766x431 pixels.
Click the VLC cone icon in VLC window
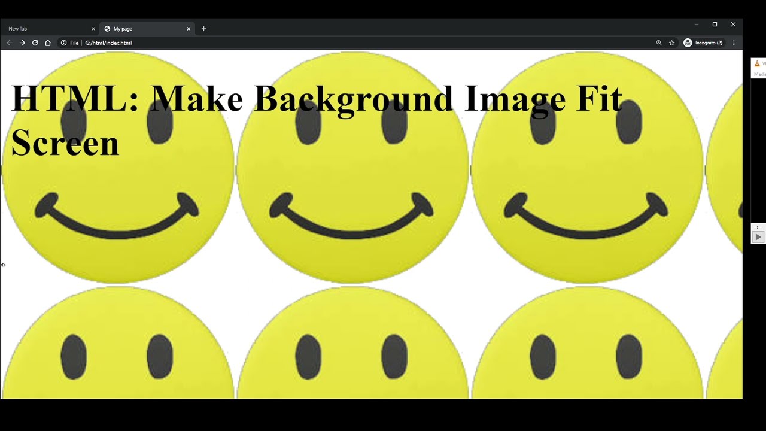pyautogui.click(x=757, y=63)
